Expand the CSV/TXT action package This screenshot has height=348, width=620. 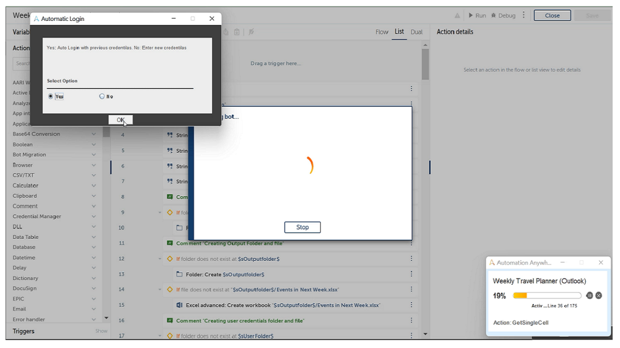coord(94,175)
